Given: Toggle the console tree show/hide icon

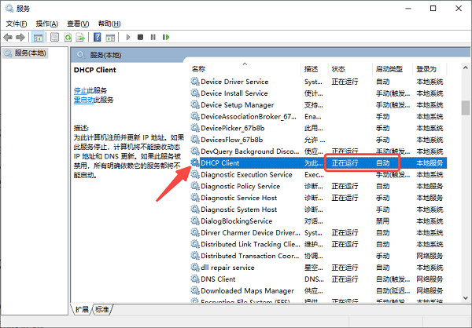Looking at the screenshot, I should pyautogui.click(x=38, y=37).
